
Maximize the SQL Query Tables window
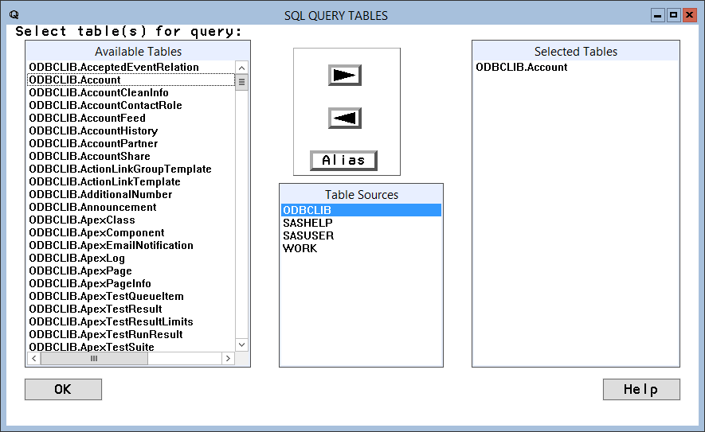pyautogui.click(x=673, y=15)
